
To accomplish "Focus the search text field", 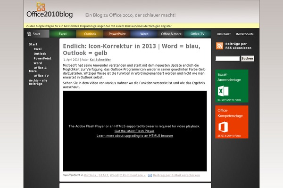I will tap(227, 58).
